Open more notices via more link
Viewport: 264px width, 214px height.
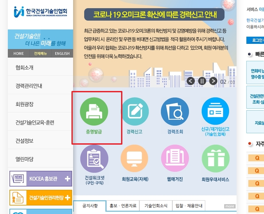[229, 206]
